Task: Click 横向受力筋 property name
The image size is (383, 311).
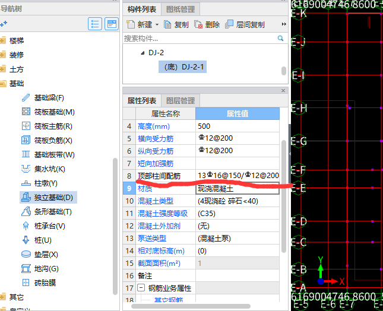Action: [x=156, y=139]
